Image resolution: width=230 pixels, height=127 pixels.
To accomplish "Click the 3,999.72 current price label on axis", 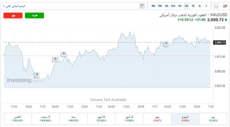I will [x=220, y=43].
